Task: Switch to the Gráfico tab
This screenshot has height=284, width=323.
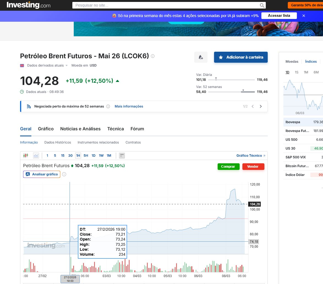Action: click(x=46, y=129)
